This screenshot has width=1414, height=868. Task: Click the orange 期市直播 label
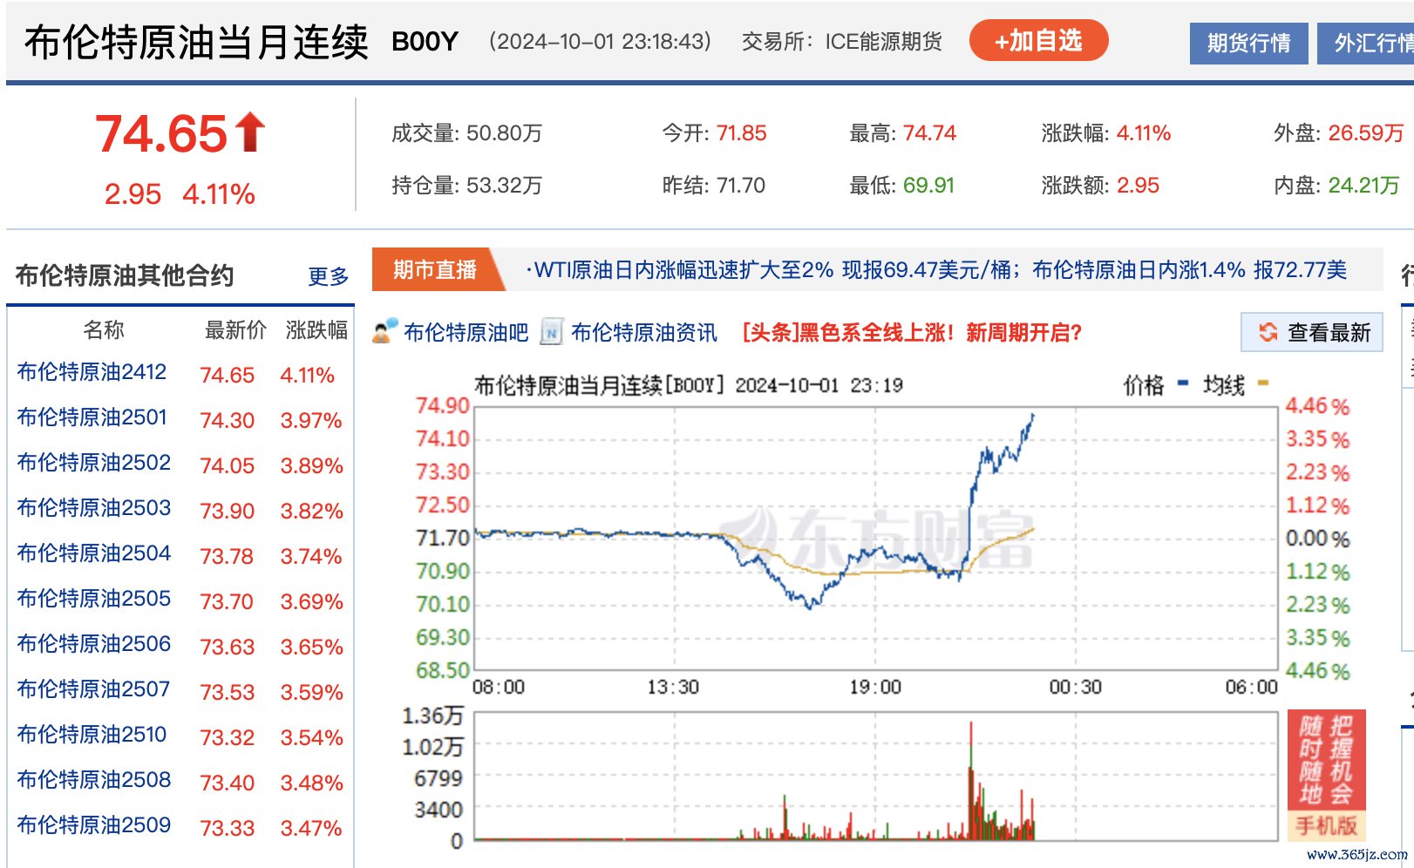coord(435,270)
